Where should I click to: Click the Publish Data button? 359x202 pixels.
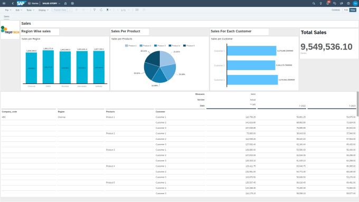point(60,10)
